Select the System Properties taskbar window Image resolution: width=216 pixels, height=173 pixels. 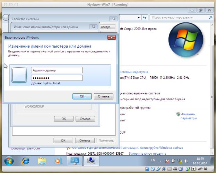coord(91,161)
